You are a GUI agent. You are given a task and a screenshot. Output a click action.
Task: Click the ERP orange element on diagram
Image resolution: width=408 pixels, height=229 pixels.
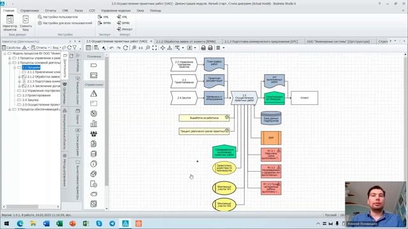271,138
